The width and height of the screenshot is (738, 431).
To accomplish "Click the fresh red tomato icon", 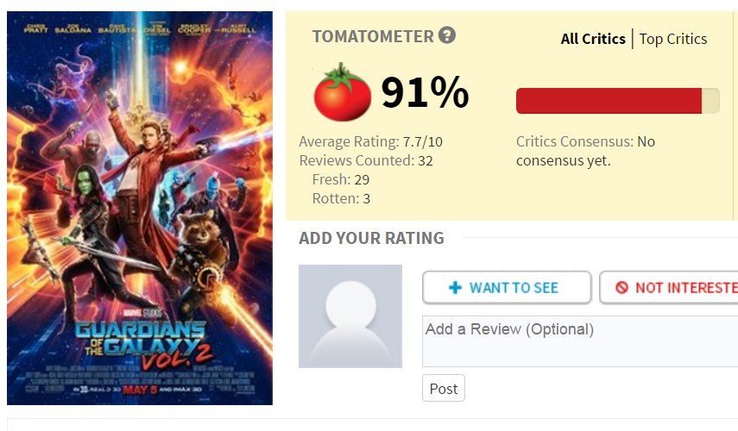I will pyautogui.click(x=342, y=92).
